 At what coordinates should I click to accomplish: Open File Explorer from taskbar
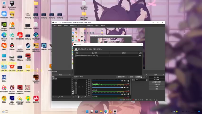tap(101, 111)
